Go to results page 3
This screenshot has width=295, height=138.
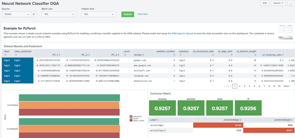[244, 86]
